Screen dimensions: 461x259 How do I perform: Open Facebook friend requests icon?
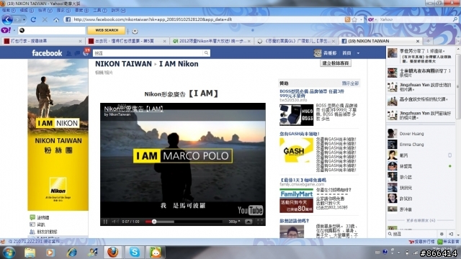[69, 53]
